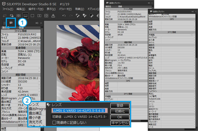Select キャプション row in right IPTC window
Screen dimensions: 198x131
(x=172, y=37)
